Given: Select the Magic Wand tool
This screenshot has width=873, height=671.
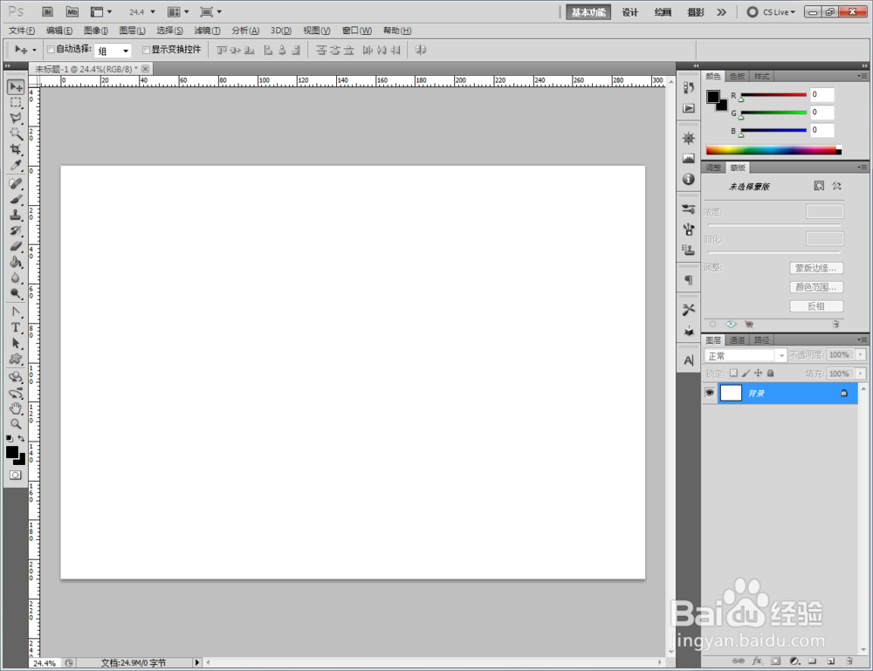Looking at the screenshot, I should (16, 134).
